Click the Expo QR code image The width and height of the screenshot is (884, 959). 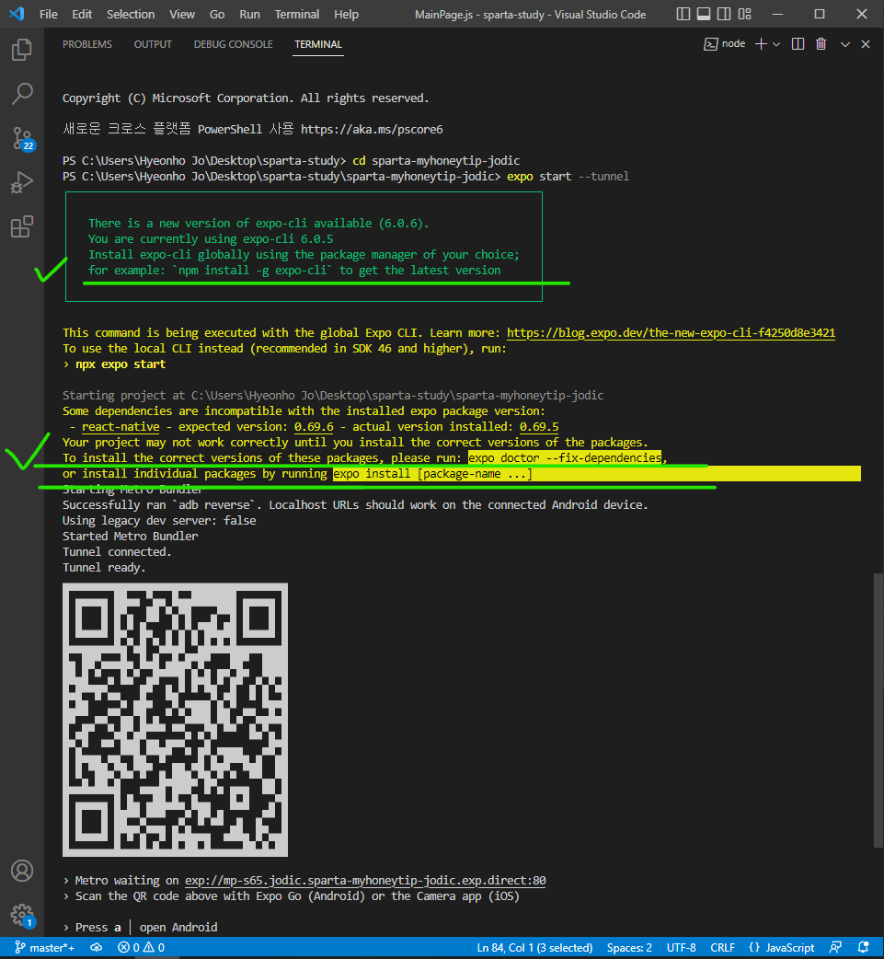(x=175, y=720)
